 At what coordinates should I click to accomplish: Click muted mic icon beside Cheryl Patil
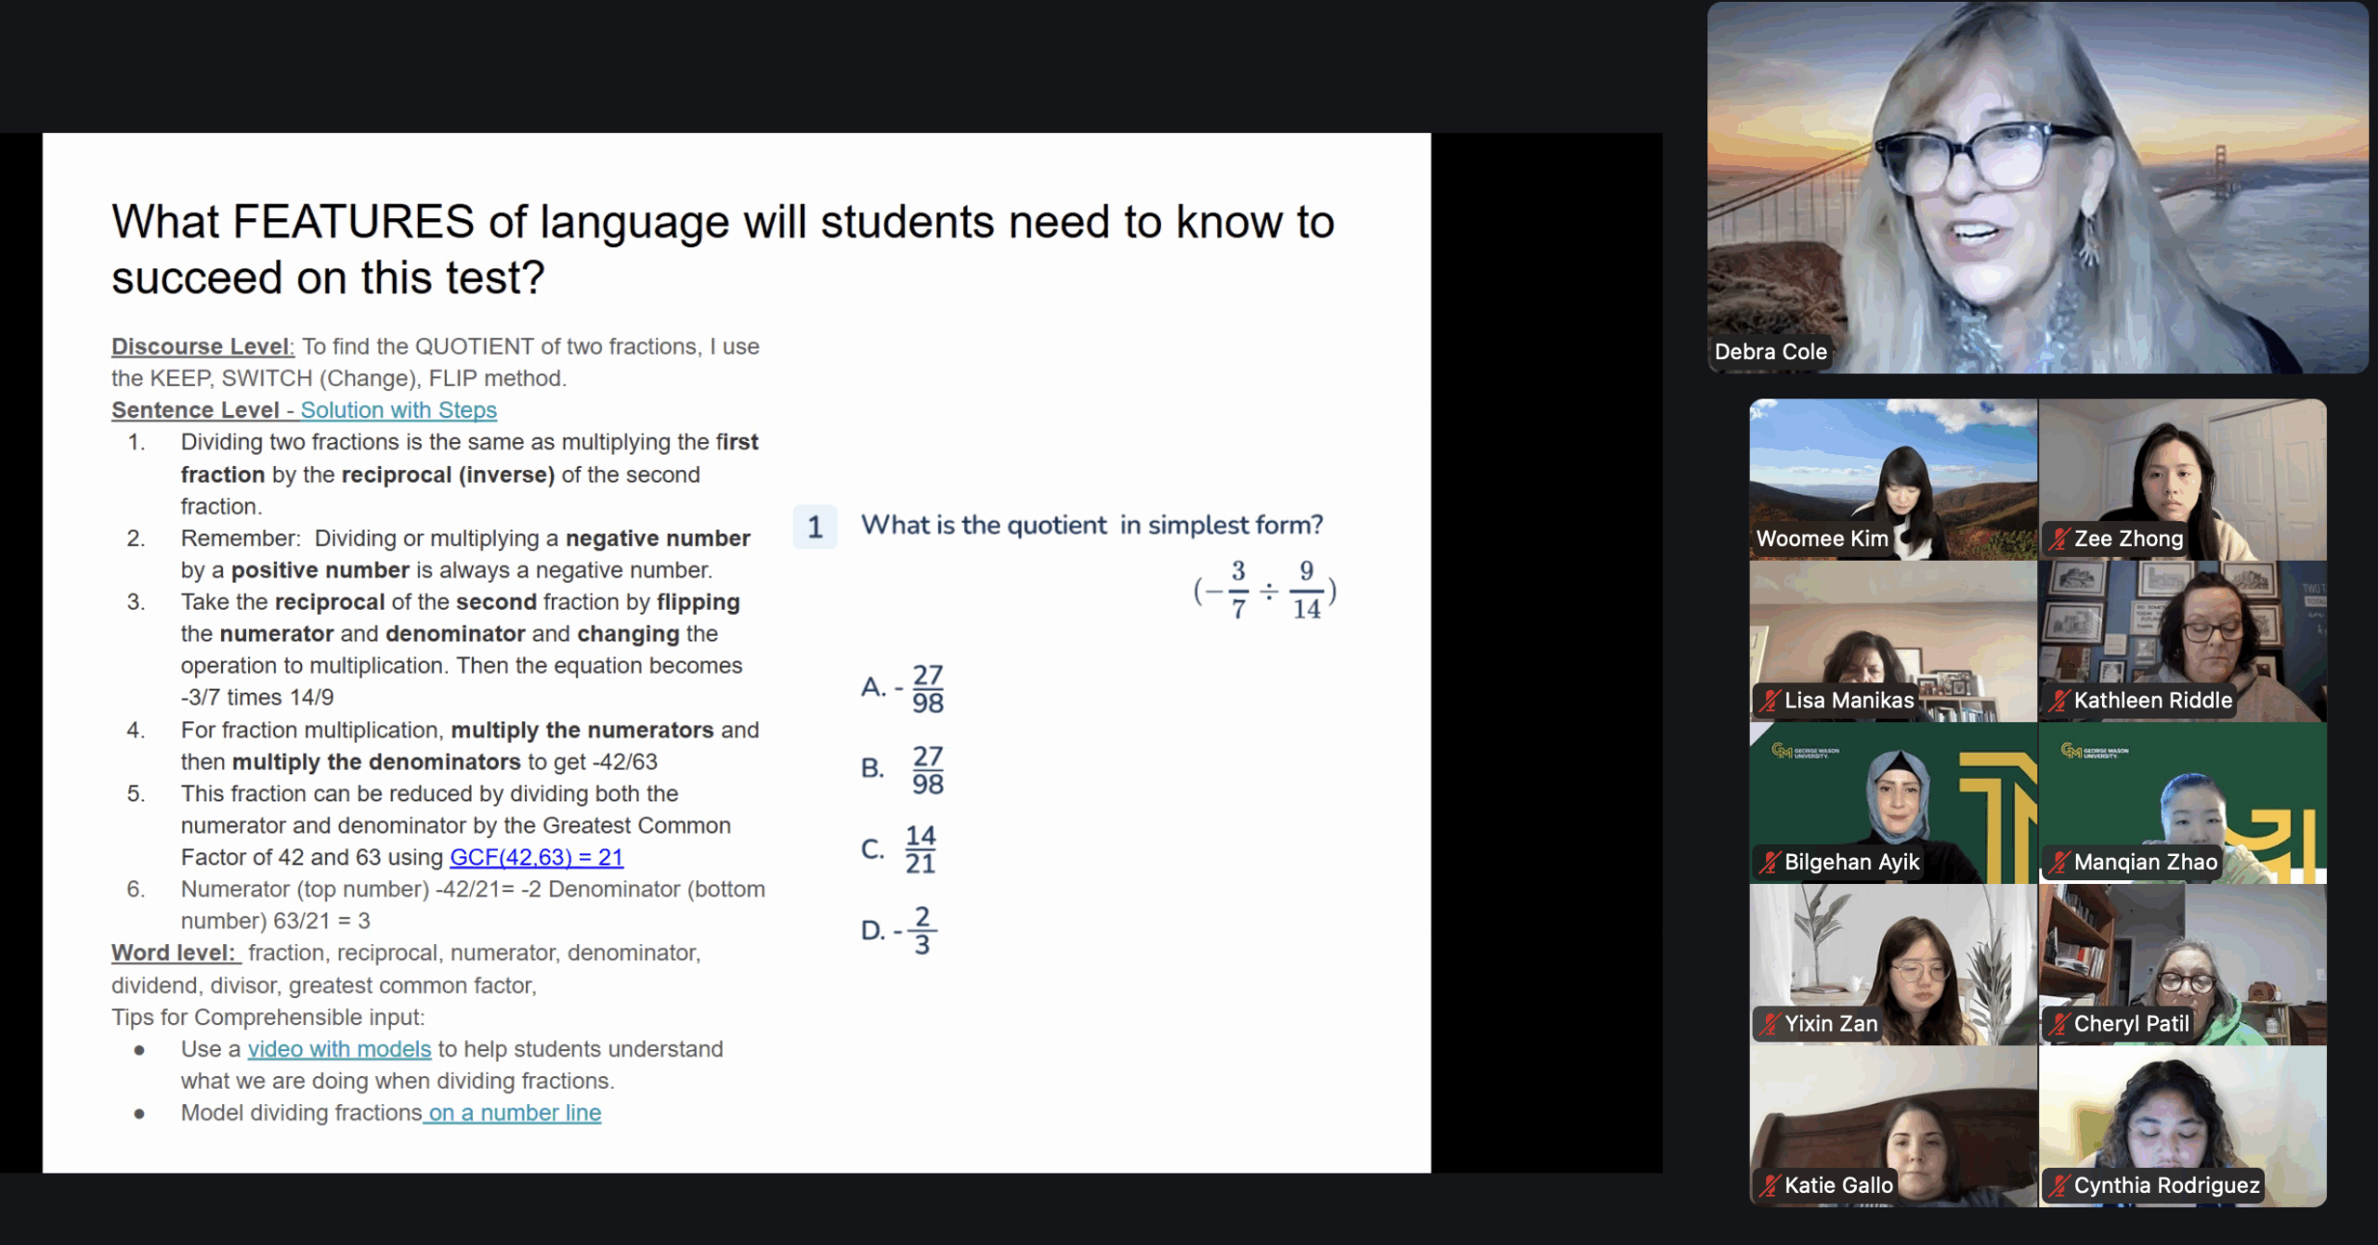(2059, 1023)
